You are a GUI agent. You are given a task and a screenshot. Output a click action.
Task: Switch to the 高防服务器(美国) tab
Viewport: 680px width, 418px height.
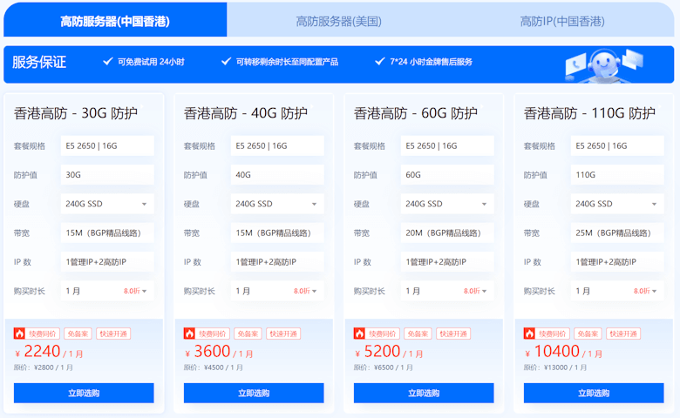[338, 21]
